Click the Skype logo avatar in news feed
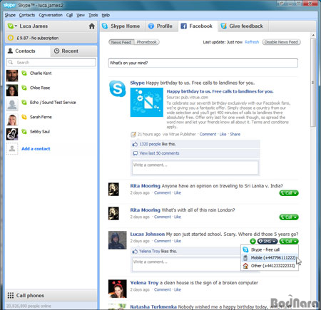This screenshot has width=321, height=310. [117, 88]
